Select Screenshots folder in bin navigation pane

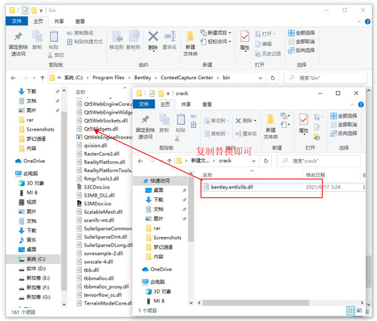(36, 129)
